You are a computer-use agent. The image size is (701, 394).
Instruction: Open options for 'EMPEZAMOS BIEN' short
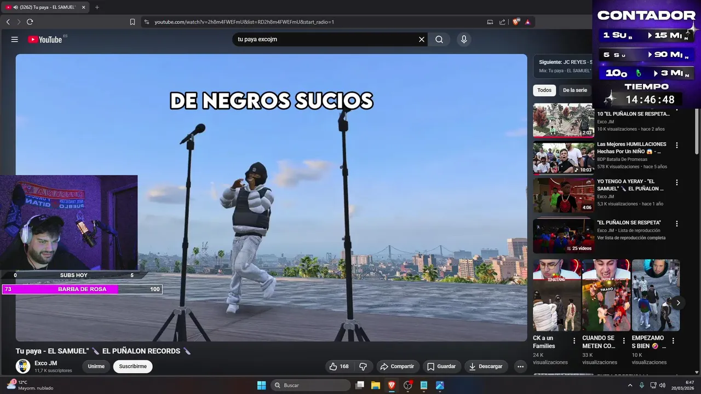click(673, 341)
